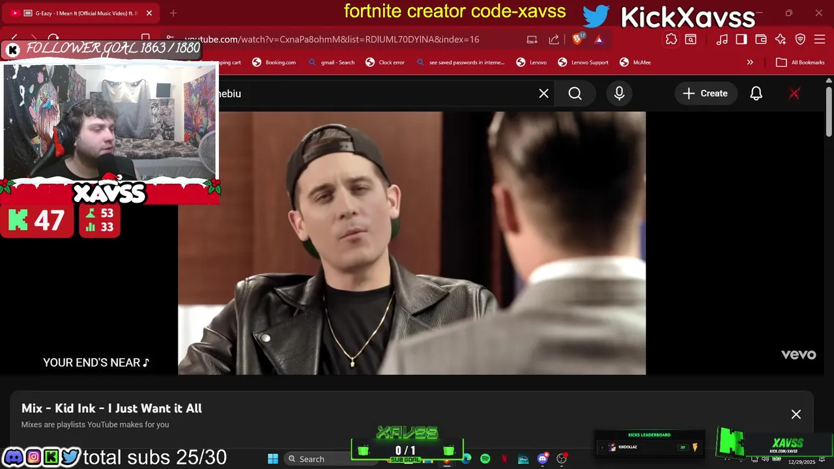Open YouTube notifications bell
The width and height of the screenshot is (834, 469).
(756, 93)
